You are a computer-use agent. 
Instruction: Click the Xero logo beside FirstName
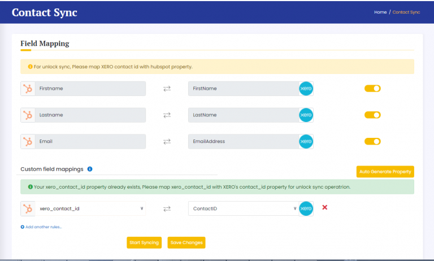pyautogui.click(x=306, y=89)
